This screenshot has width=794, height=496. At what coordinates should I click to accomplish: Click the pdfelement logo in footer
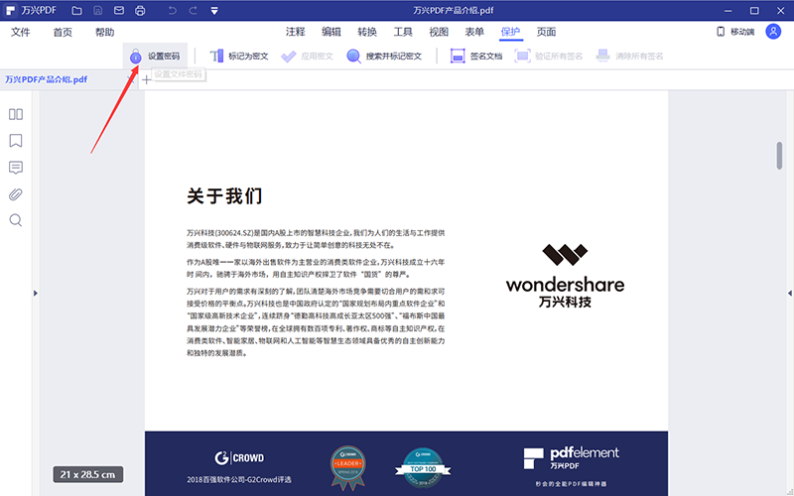click(x=572, y=458)
